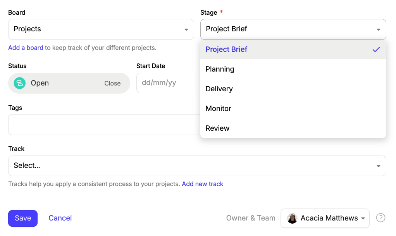The height and width of the screenshot is (236, 396).
Task: Click the Owner & Team label
Action: click(251, 218)
